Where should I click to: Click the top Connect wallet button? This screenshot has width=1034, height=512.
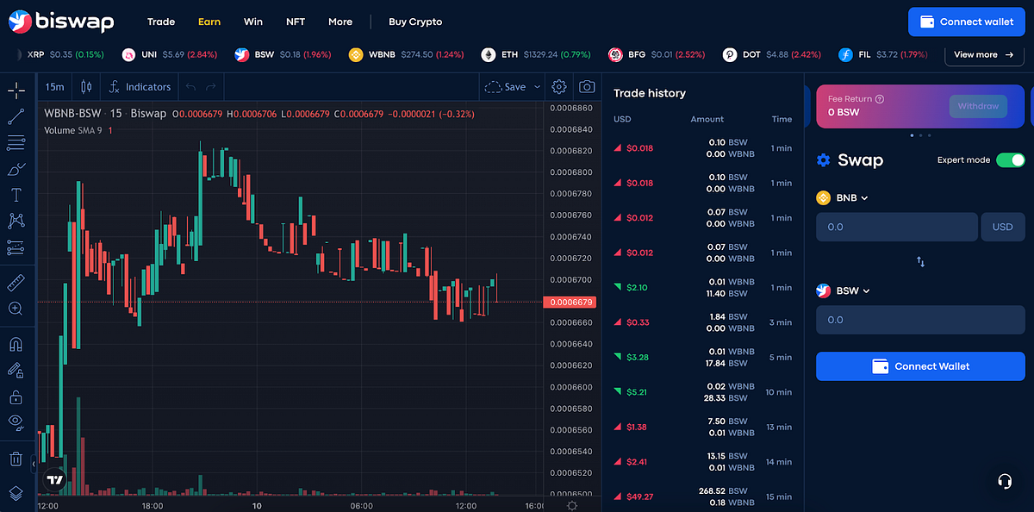coord(967,22)
